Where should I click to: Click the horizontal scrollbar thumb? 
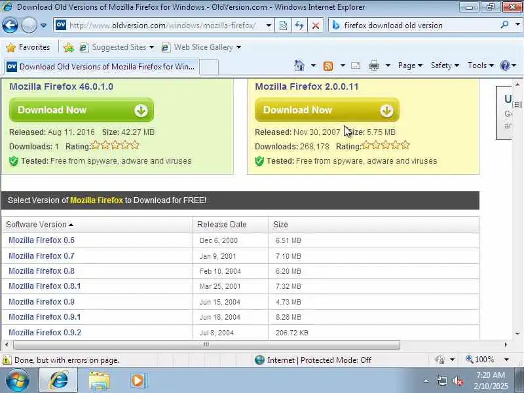[206, 345]
